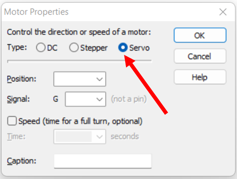The image size is (237, 179).
Task: Click the Servo label text
Action: click(x=139, y=48)
